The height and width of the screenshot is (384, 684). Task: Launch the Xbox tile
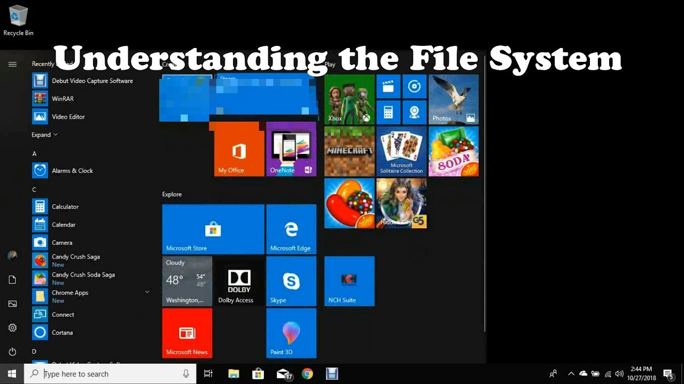coord(349,99)
